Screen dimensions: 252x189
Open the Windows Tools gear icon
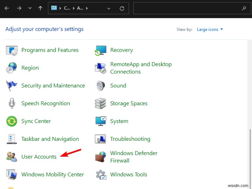(101, 175)
